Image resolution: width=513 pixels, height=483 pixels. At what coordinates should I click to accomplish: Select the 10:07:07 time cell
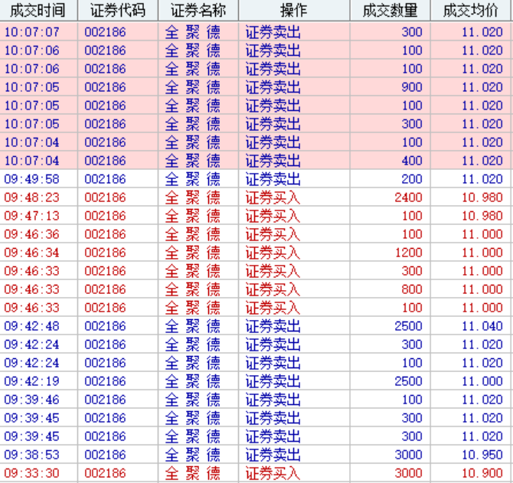point(31,32)
